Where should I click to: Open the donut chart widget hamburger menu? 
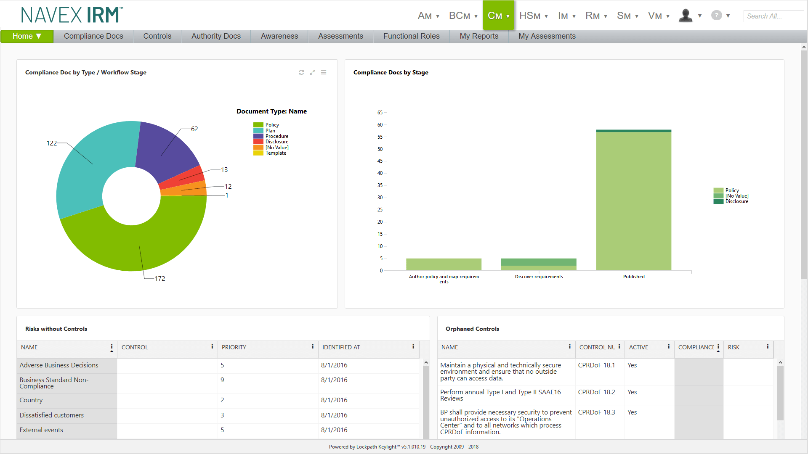coord(324,72)
